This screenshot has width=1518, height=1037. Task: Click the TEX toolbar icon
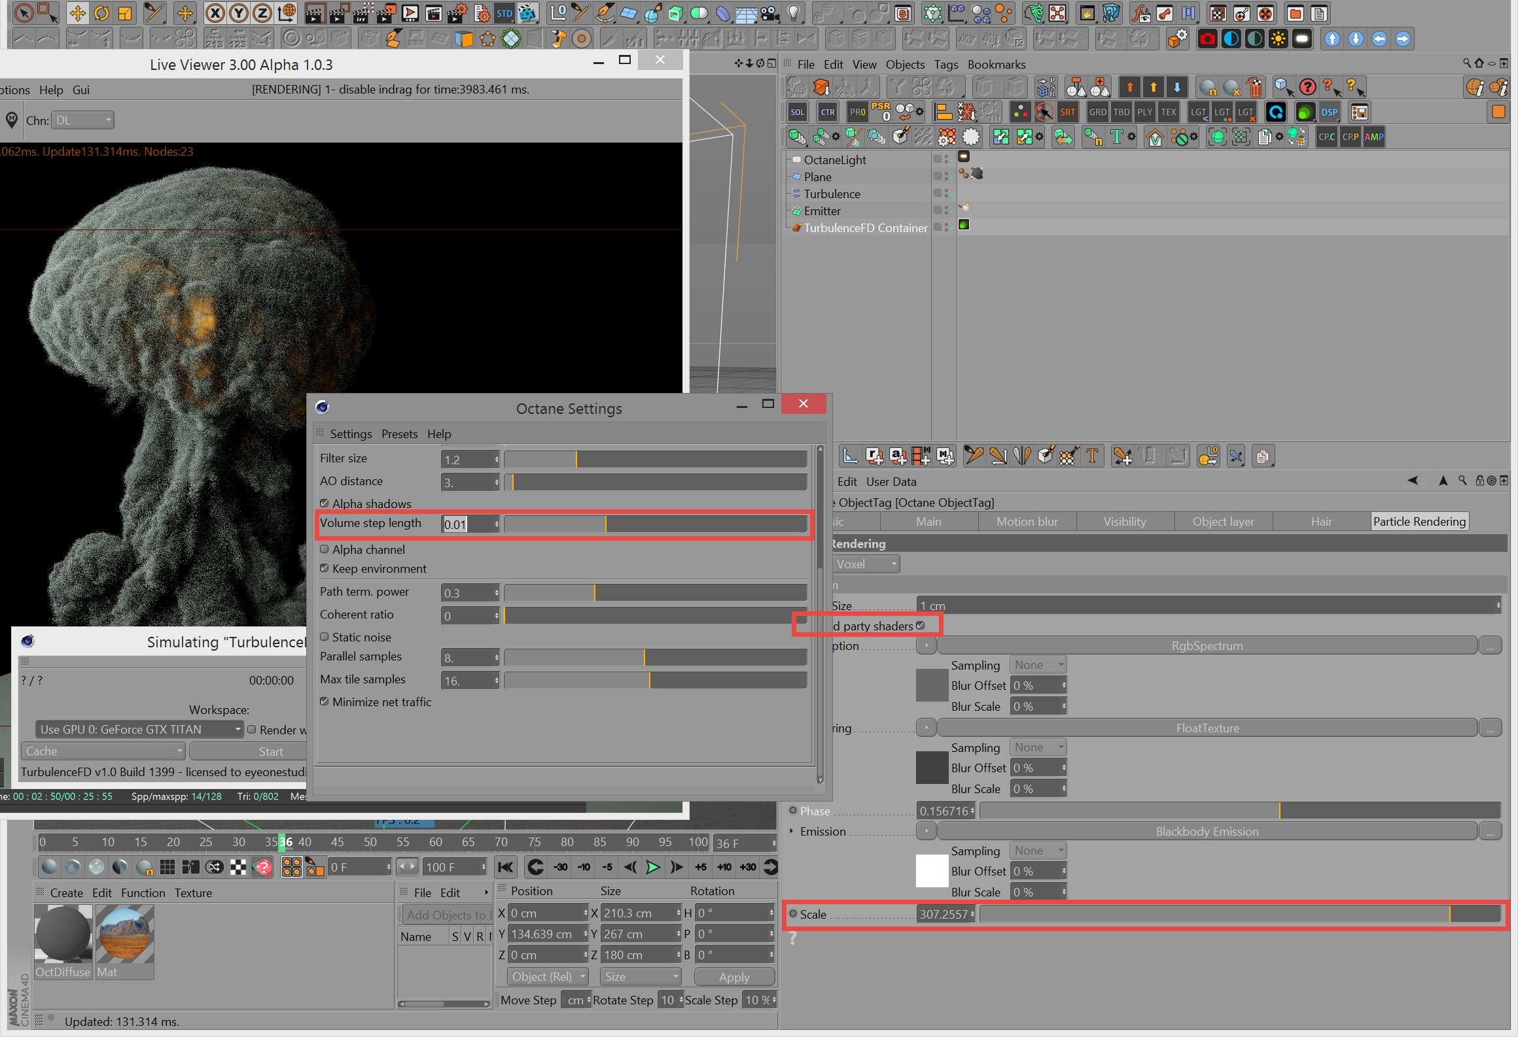click(1168, 112)
